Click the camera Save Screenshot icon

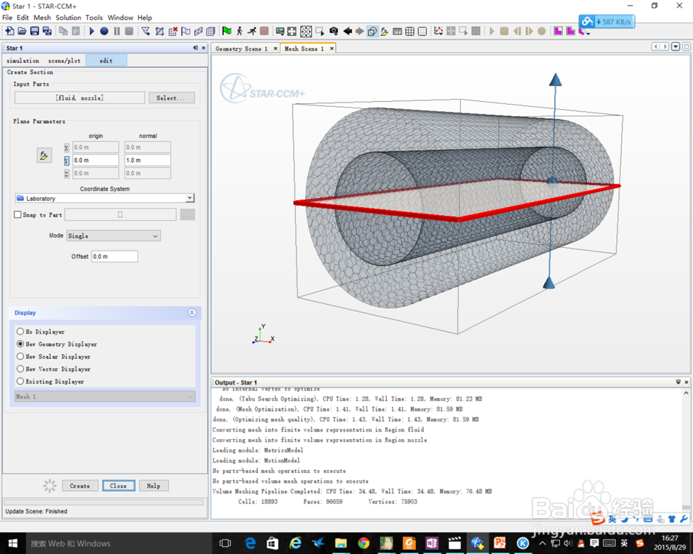[x=334, y=31]
